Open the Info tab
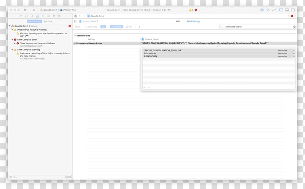 point(178,21)
